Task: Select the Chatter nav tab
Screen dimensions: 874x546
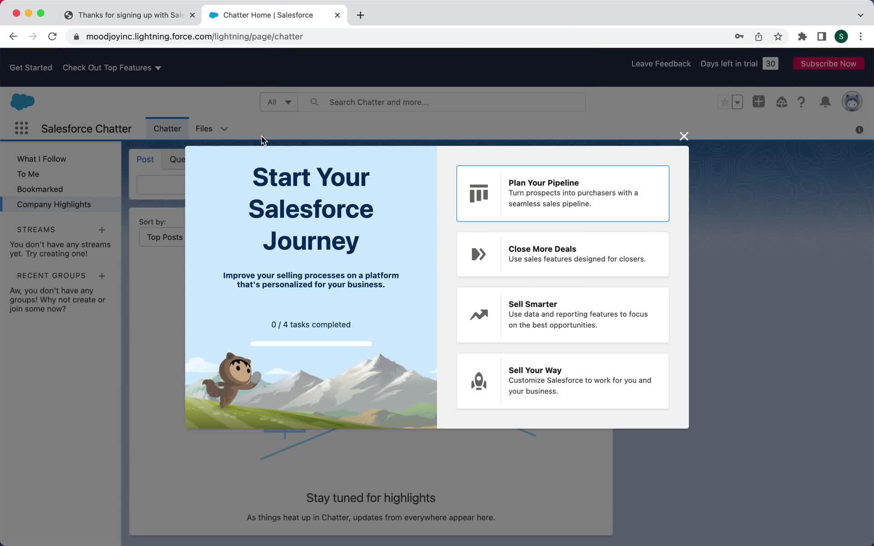Action: [167, 128]
